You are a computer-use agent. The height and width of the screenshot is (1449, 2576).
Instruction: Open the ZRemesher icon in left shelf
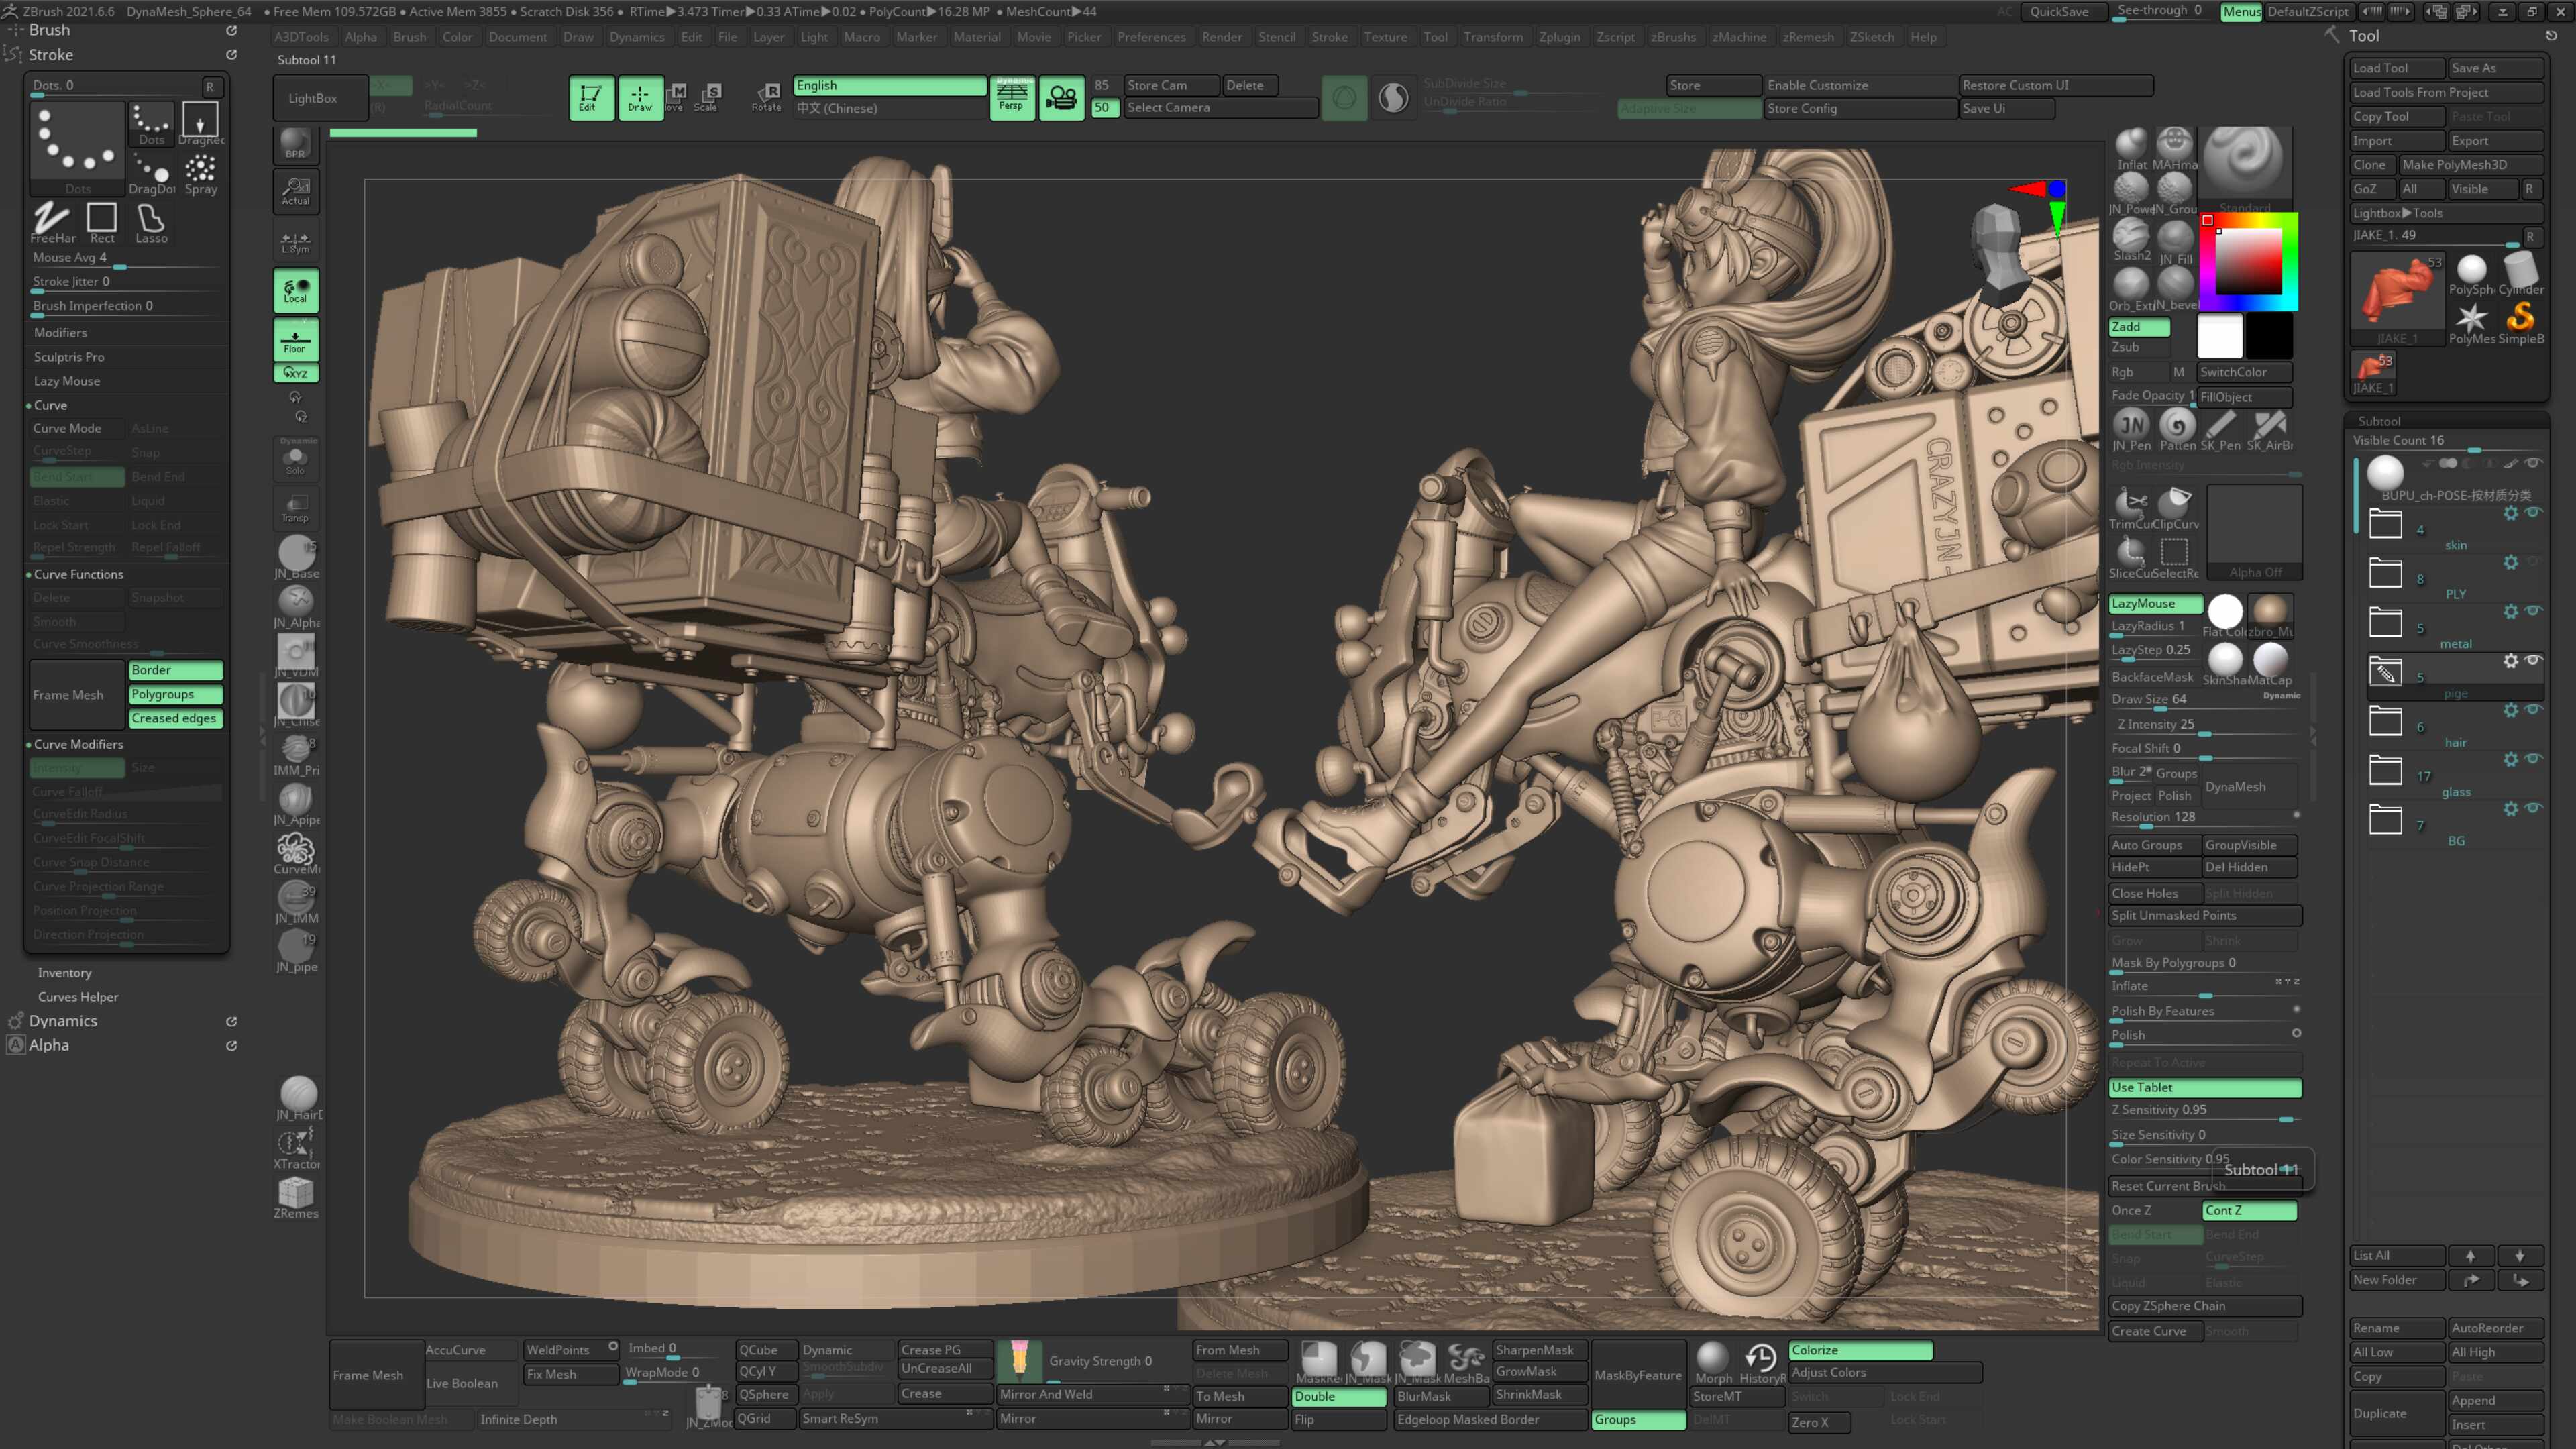tap(296, 1198)
